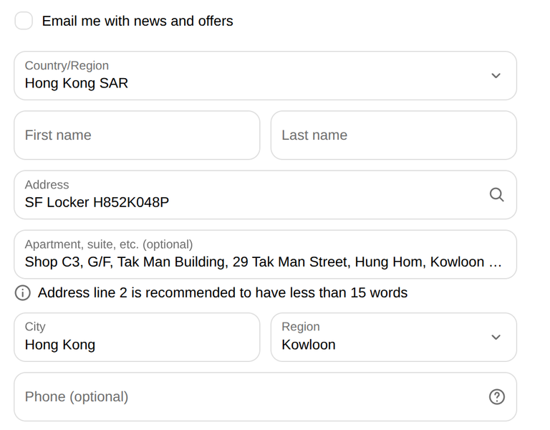The width and height of the screenshot is (550, 430).
Task: Expand the Country/Region chevron arrow
Action: pos(496,75)
